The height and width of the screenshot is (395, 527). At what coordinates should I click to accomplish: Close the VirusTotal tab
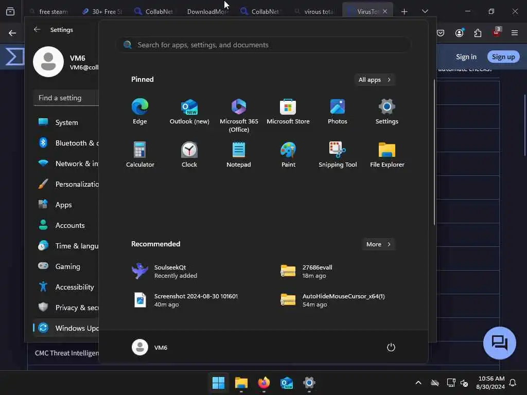click(x=385, y=11)
